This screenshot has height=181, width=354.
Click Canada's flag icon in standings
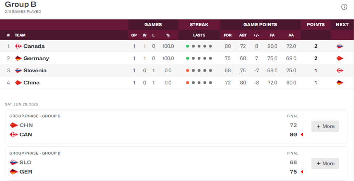18,46
